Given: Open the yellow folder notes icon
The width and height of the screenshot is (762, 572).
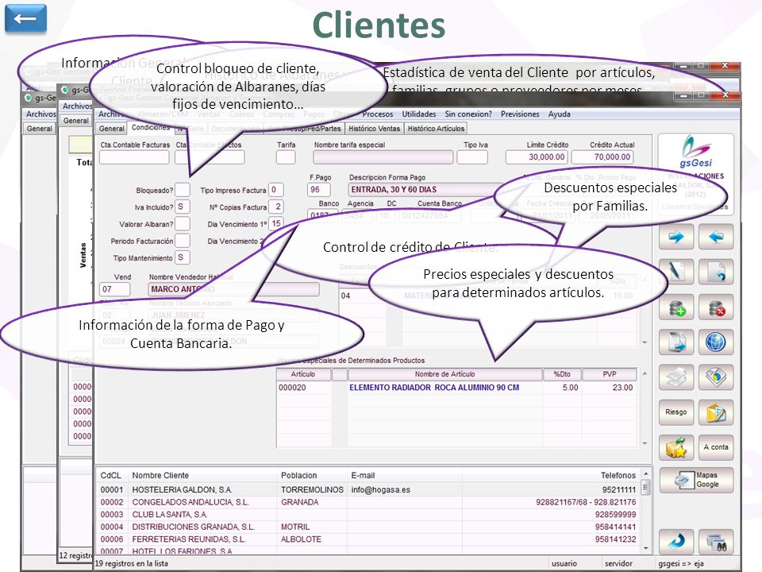Looking at the screenshot, I should pos(716,412).
